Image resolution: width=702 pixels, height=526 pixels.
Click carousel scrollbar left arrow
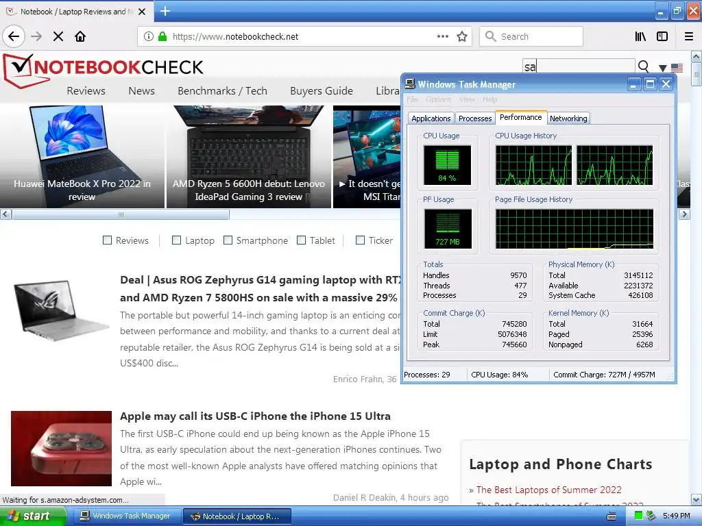(x=5, y=214)
